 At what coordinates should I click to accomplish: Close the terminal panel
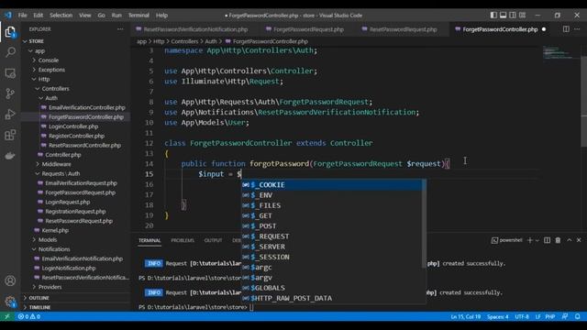[579, 240]
